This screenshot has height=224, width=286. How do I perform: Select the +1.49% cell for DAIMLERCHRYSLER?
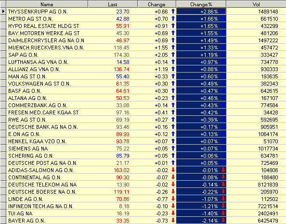click(x=201, y=40)
